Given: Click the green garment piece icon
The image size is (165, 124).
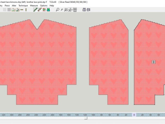Looking at the screenshot, I should click(48, 10).
